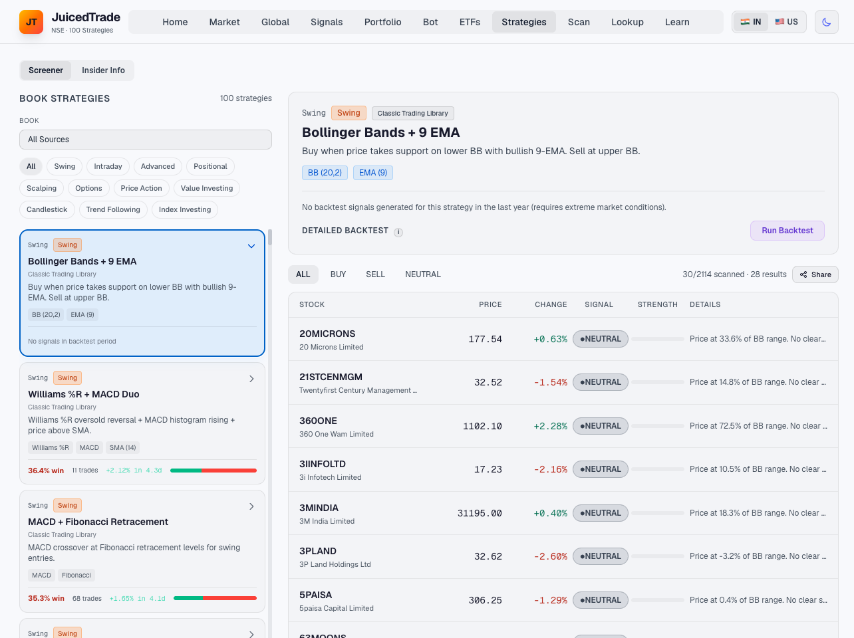This screenshot has width=854, height=638.
Task: Select the Candlestick filter chip
Action: coord(47,210)
